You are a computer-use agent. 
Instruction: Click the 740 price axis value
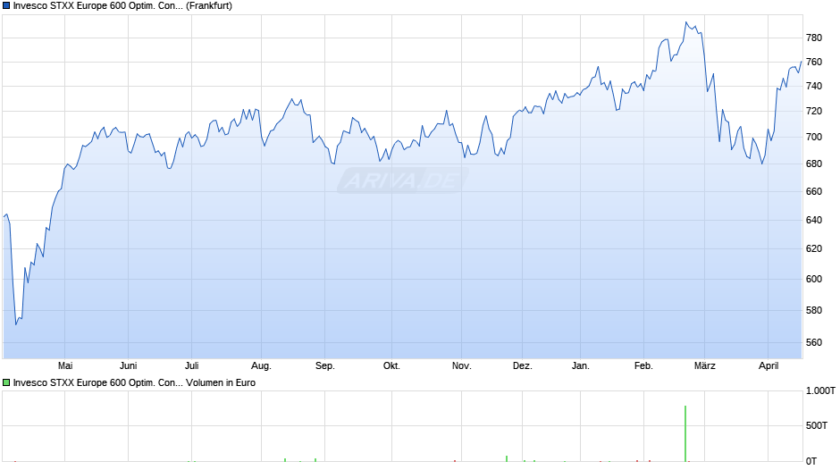tap(814, 87)
